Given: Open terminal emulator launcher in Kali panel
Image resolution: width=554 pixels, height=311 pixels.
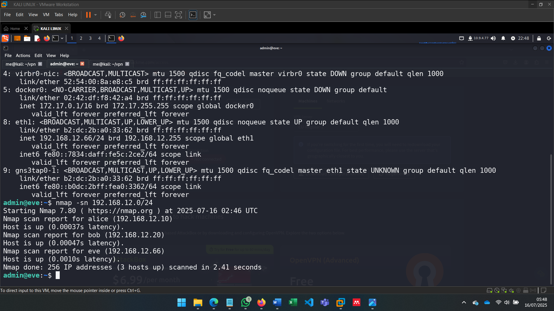Looking at the screenshot, I should pos(55,38).
